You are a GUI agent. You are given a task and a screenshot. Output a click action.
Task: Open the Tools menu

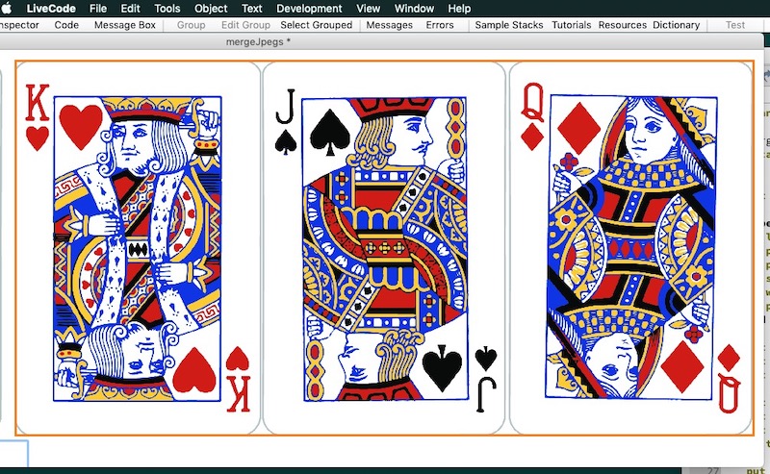pos(167,9)
